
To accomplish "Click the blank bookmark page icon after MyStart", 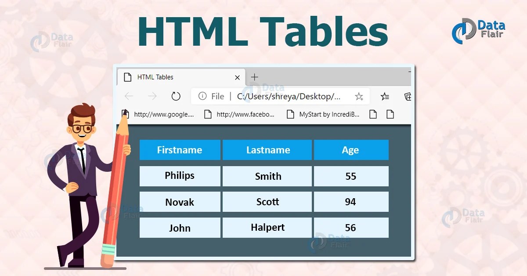I will (373, 114).
